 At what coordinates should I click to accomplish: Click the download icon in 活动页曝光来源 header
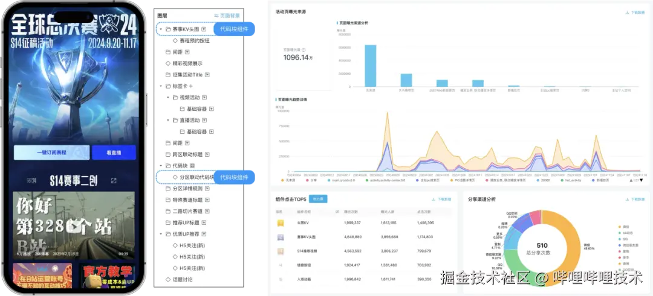(627, 13)
